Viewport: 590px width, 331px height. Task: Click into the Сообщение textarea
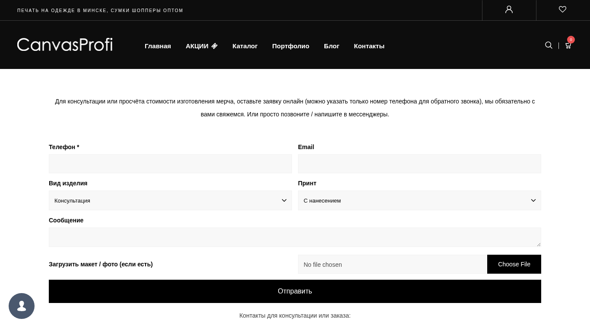tap(295, 237)
